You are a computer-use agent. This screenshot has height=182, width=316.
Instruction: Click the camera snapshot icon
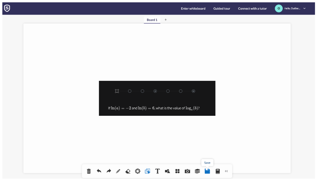(187, 171)
